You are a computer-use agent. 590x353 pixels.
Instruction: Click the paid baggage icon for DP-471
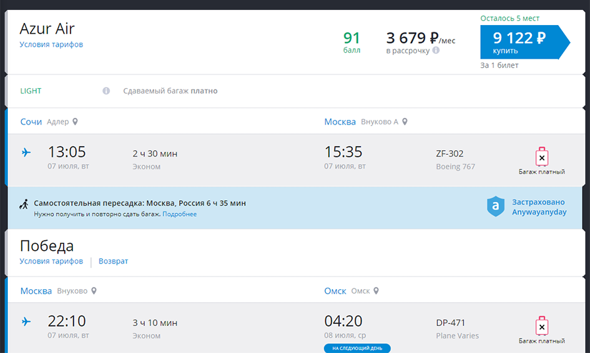click(x=542, y=326)
